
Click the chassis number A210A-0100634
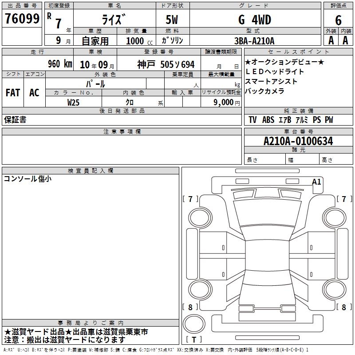coord(298,141)
